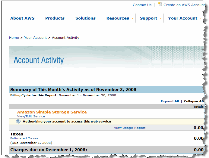Select the 0.00 amount in Estimated Taxes row
The height and width of the screenshot is (158, 209).
(199, 138)
